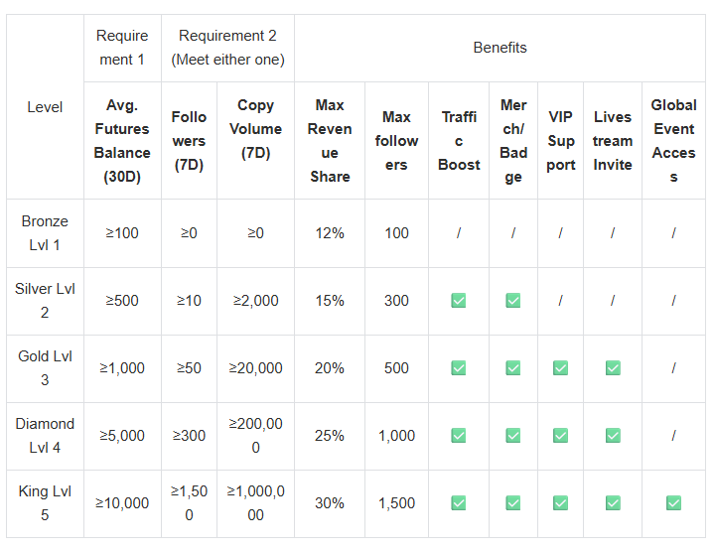This screenshot has width=715, height=551.
Task: Click King Lvl 5 Traffic Boost checkmark
Action: [458, 503]
